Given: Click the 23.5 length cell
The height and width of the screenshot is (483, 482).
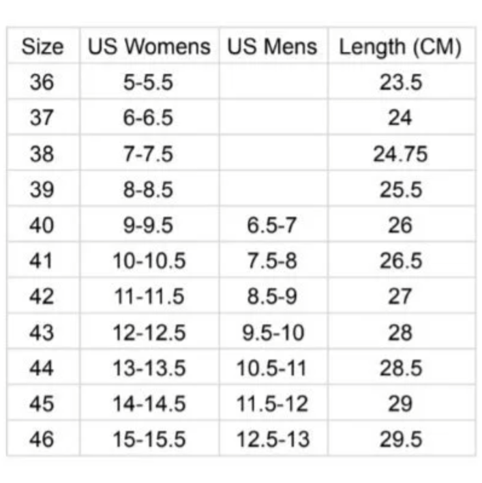Looking at the screenshot, I should 400,83.
